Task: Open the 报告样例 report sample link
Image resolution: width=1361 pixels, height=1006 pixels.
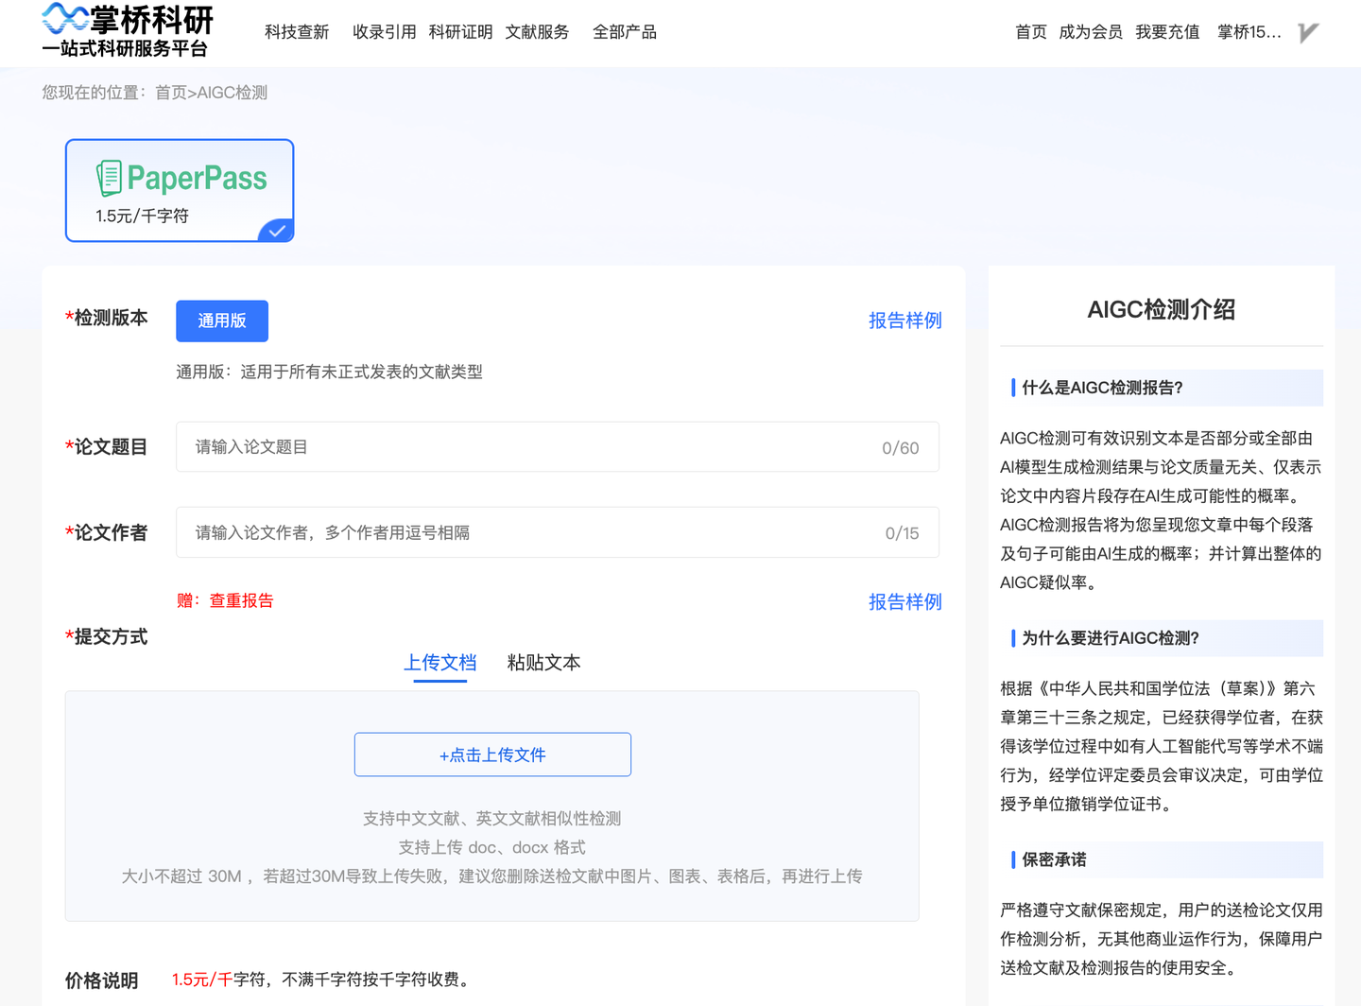Action: coord(904,320)
